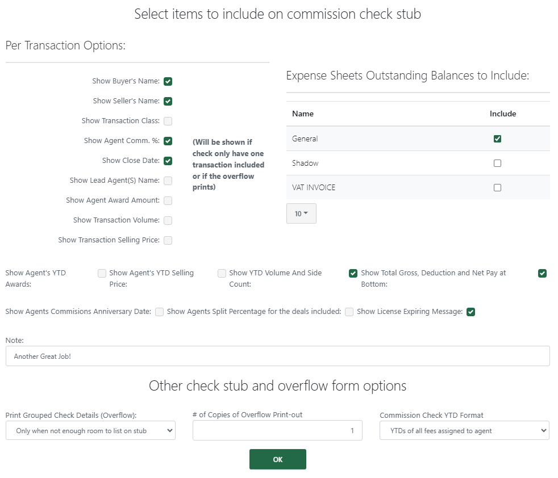Enable Show Transaction Class
Image resolution: width=558 pixels, height=478 pixels.
[168, 121]
